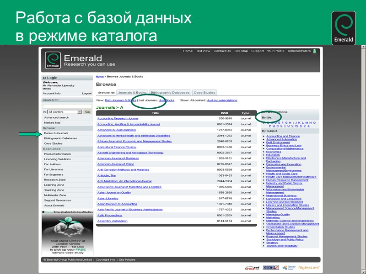366x274 pixels.
Task: Click the user profile icon beside Administrators
Action: pyautogui.click(x=315, y=51)
